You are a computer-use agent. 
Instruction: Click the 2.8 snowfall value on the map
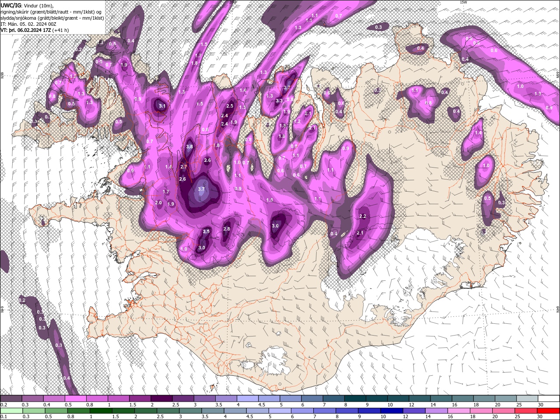pyautogui.click(x=227, y=229)
